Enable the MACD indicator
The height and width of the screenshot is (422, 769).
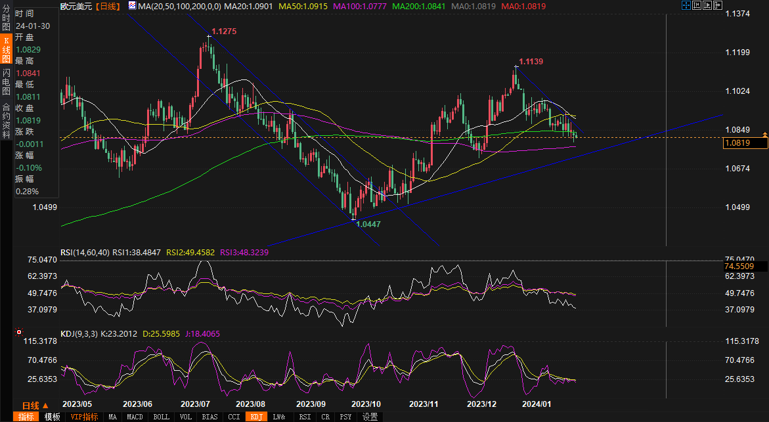click(x=135, y=417)
